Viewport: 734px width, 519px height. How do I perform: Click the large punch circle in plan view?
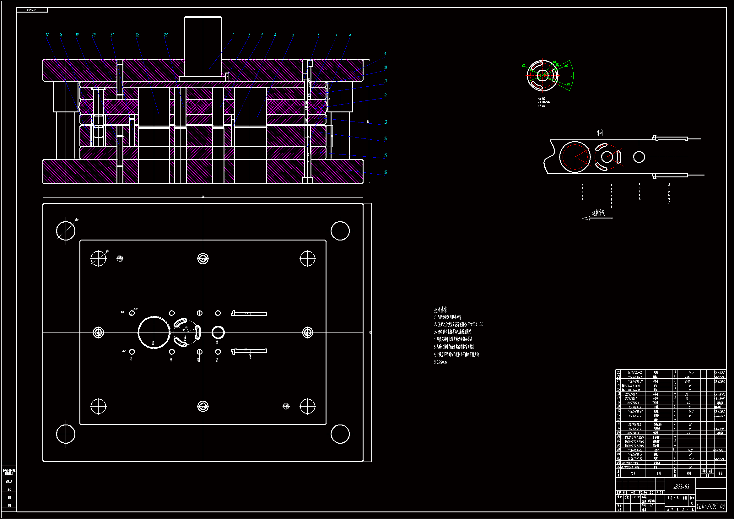[154, 332]
